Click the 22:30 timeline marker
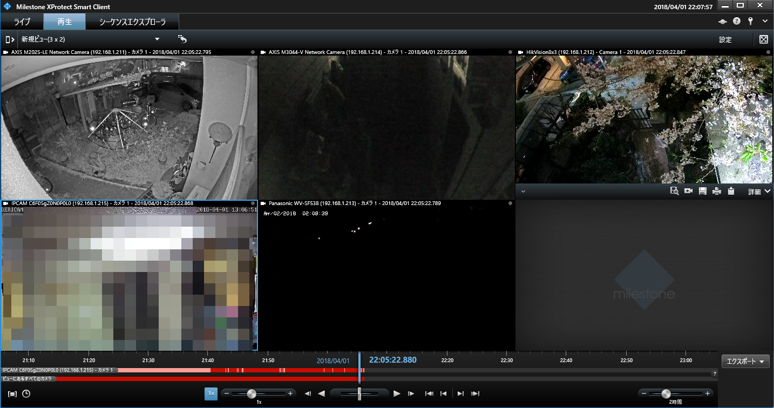 [x=506, y=360]
